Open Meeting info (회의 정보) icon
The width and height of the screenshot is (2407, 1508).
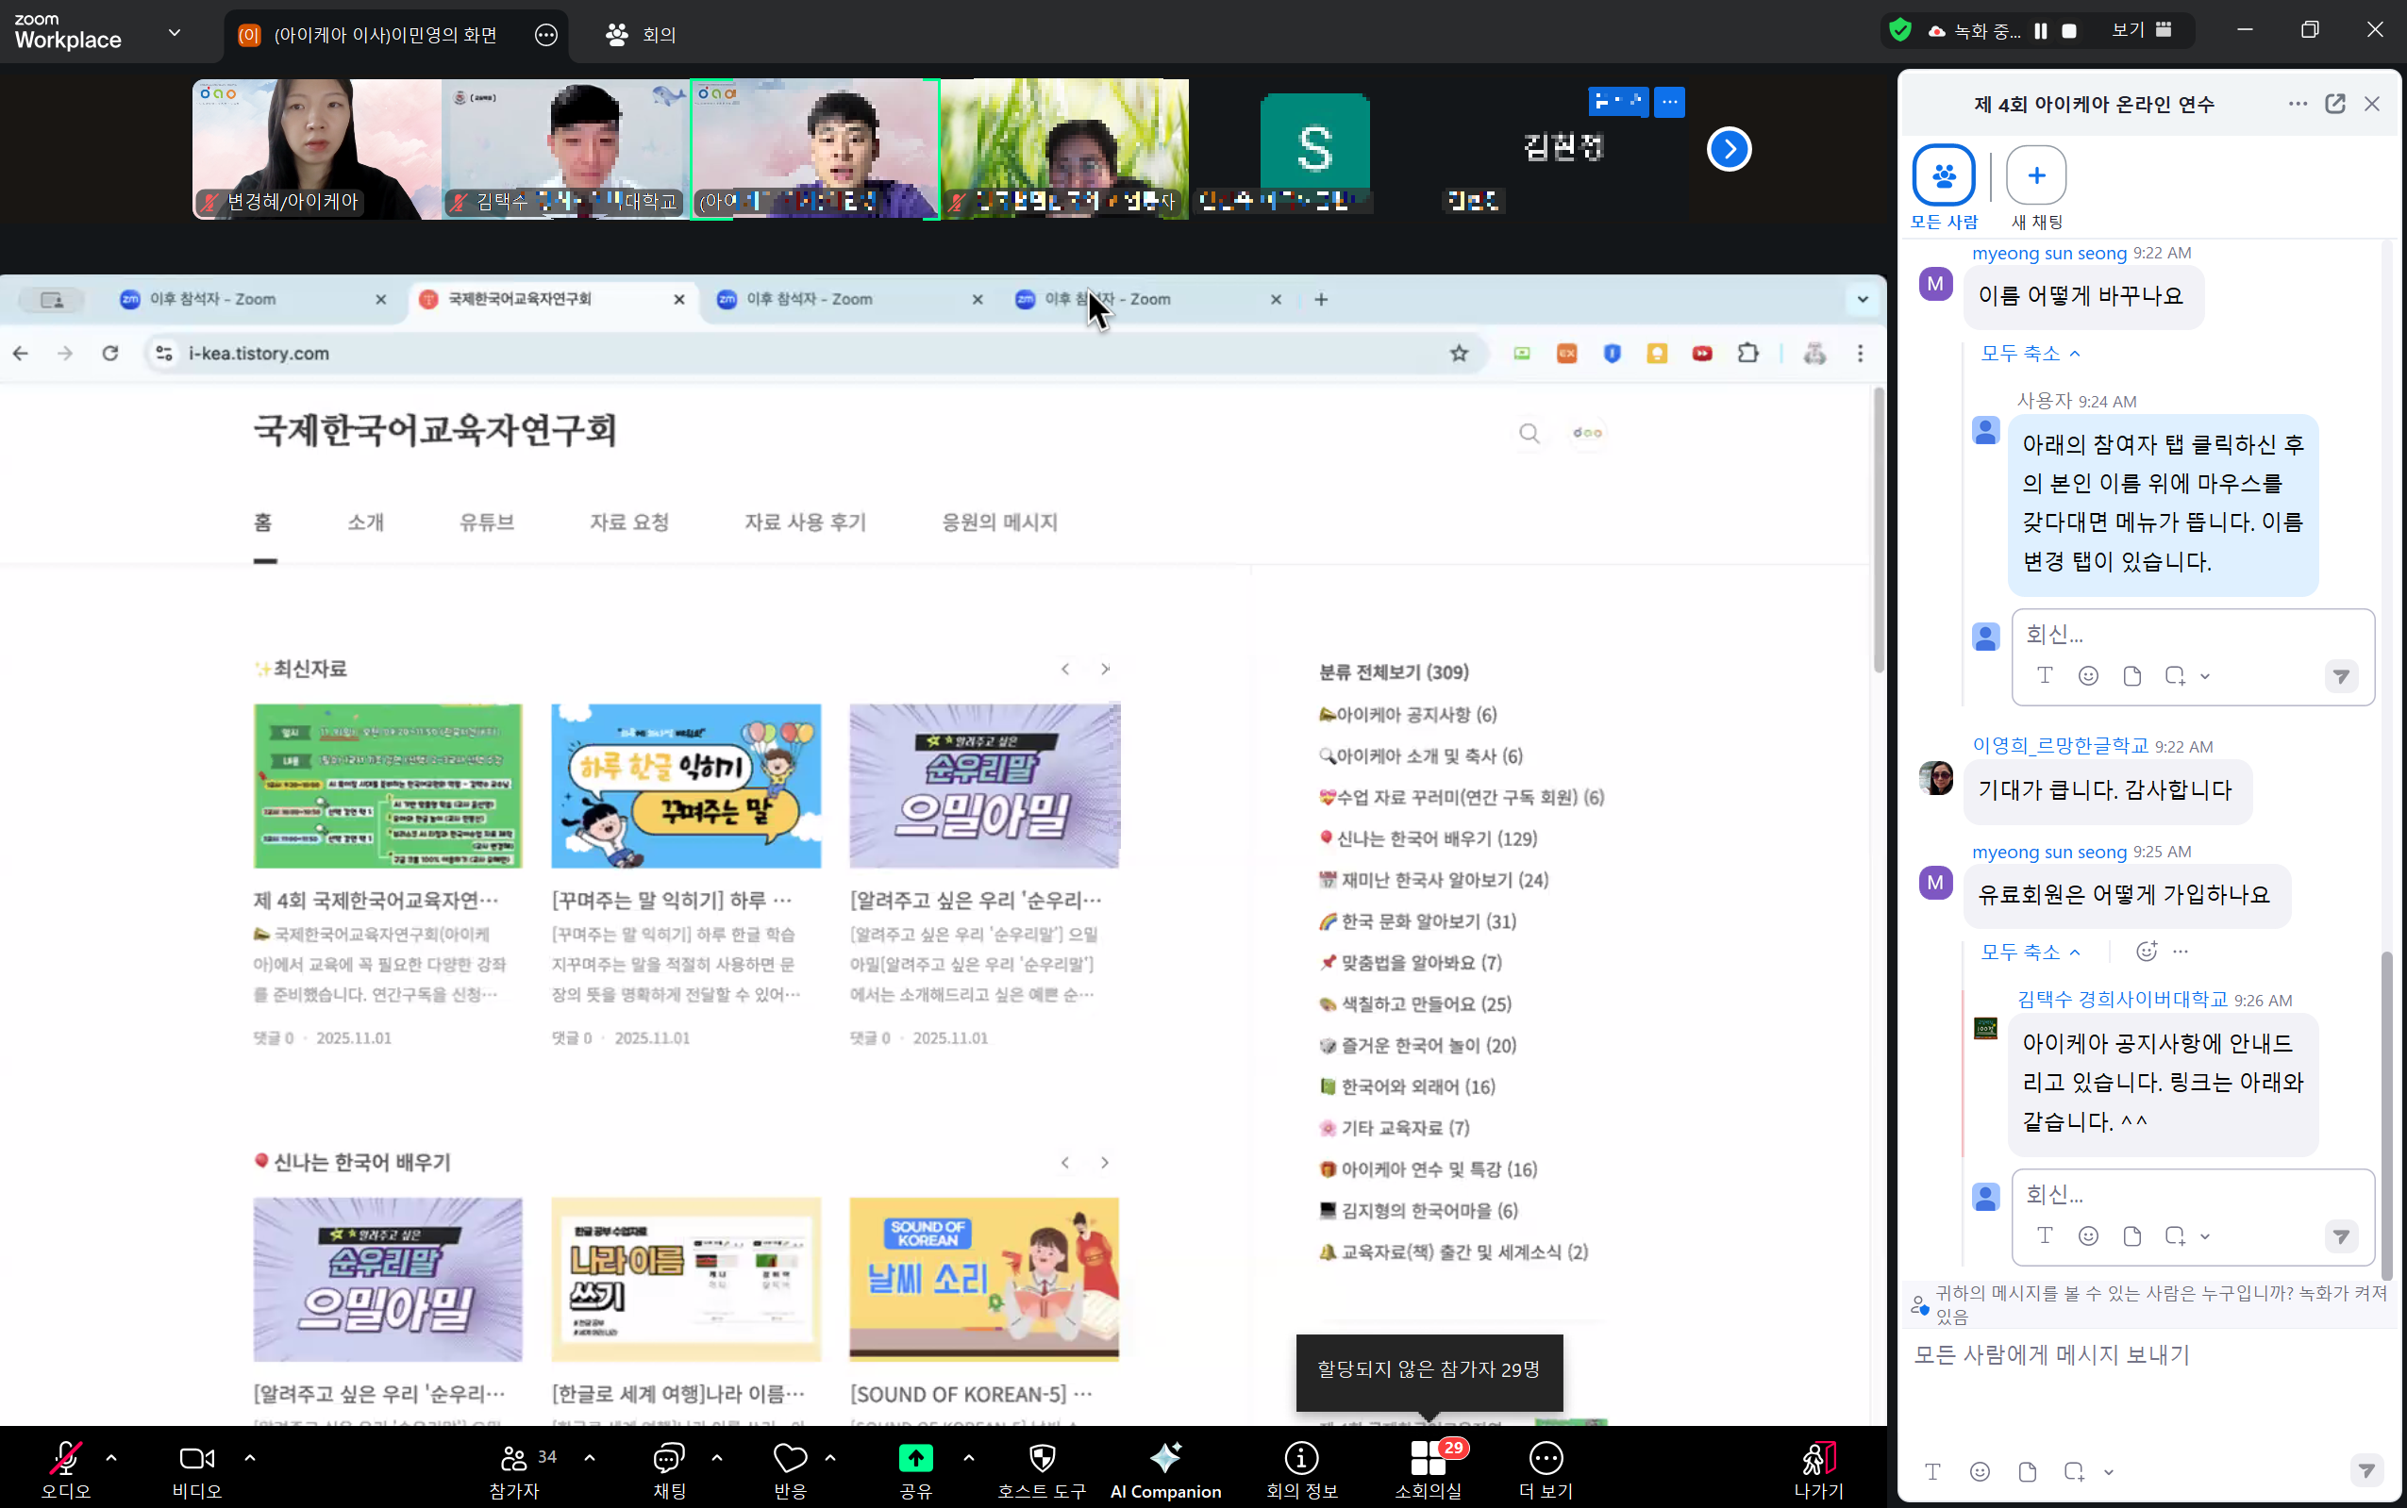(1301, 1459)
